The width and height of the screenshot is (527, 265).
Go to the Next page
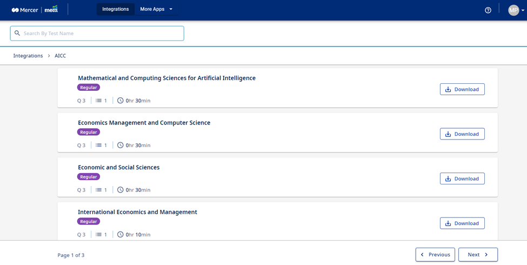point(478,255)
